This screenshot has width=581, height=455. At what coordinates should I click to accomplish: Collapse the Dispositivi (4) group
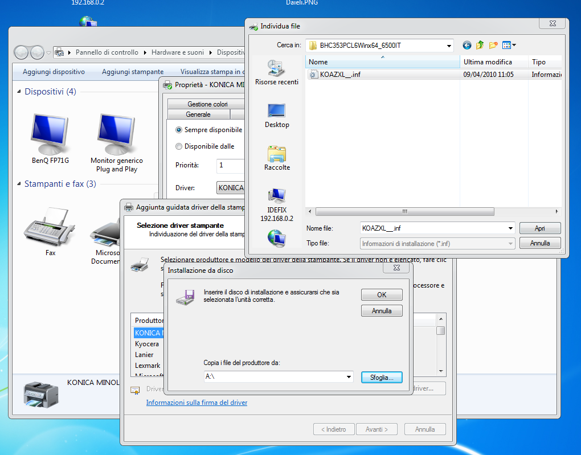pos(19,92)
